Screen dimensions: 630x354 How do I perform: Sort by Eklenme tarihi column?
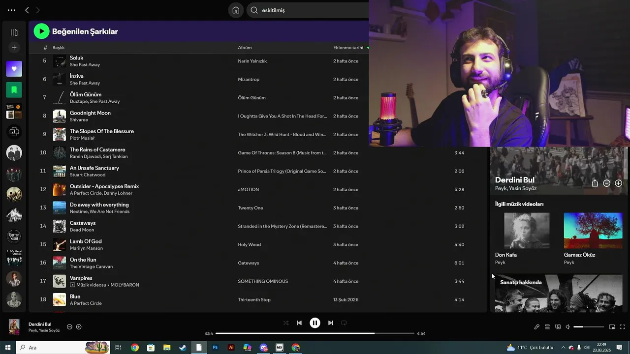[348, 48]
